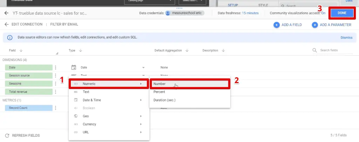Expand the Date & Time submenu

click(x=109, y=100)
